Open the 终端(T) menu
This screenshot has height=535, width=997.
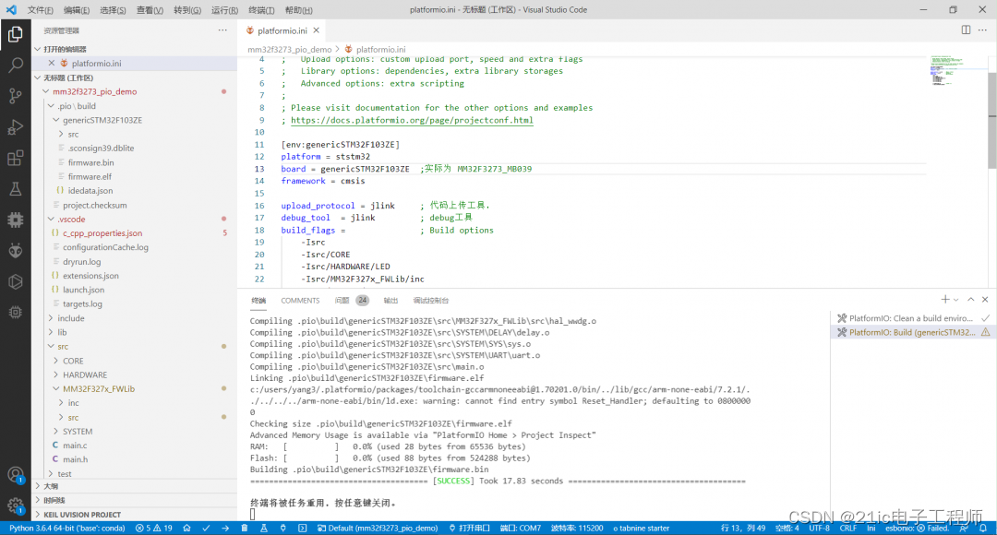(x=260, y=10)
